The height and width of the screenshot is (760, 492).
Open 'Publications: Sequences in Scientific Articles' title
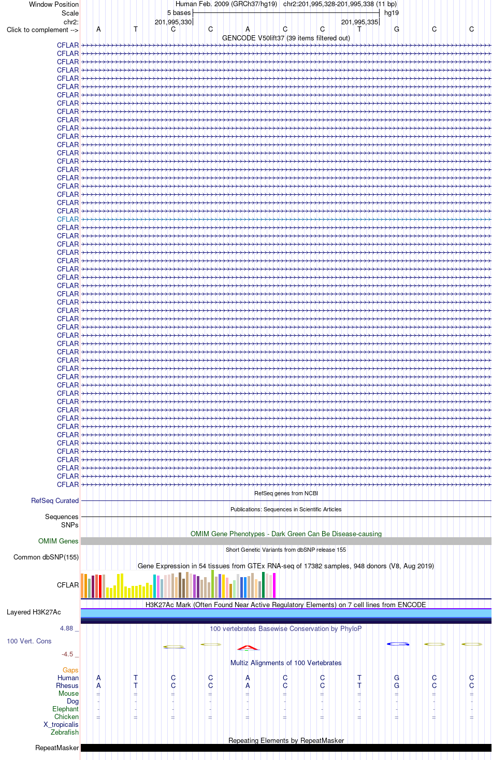[x=286, y=509]
